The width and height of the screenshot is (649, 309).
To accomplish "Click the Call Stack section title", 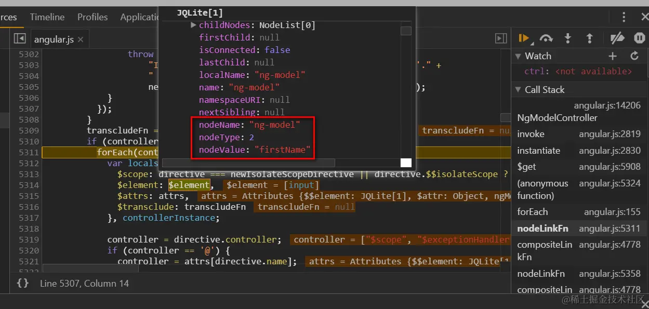I will (545, 90).
